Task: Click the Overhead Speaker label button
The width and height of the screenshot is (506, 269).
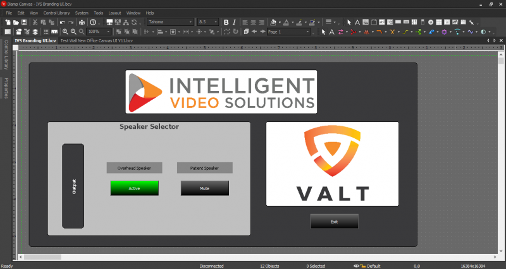Action: pos(134,168)
